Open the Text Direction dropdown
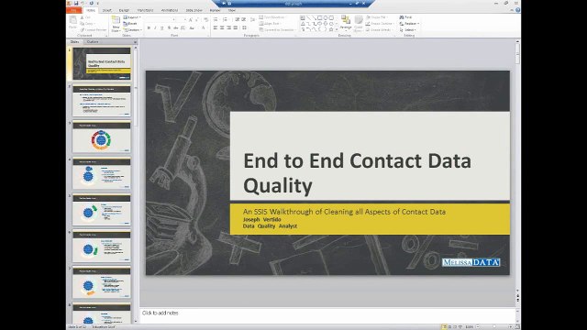587x330 pixels. click(272, 17)
